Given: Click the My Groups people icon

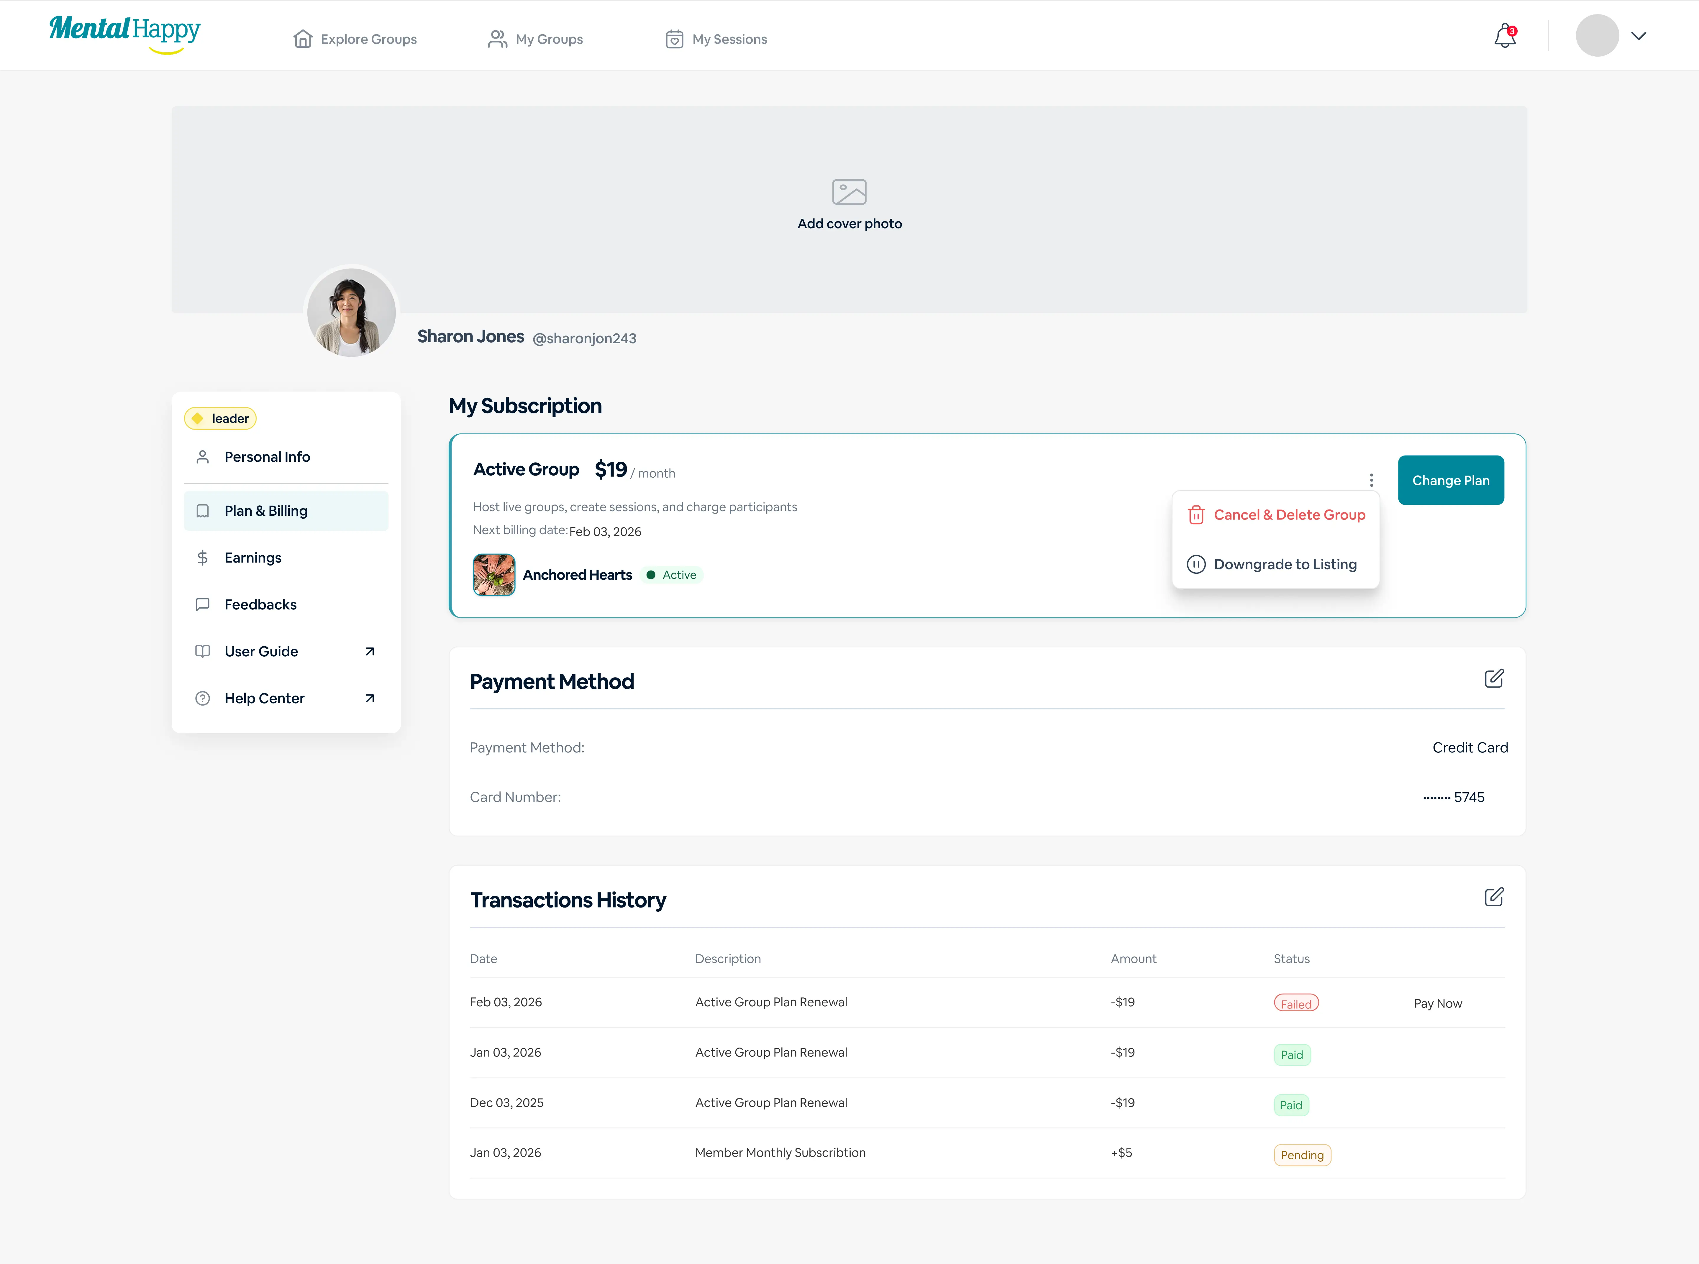Looking at the screenshot, I should point(497,39).
